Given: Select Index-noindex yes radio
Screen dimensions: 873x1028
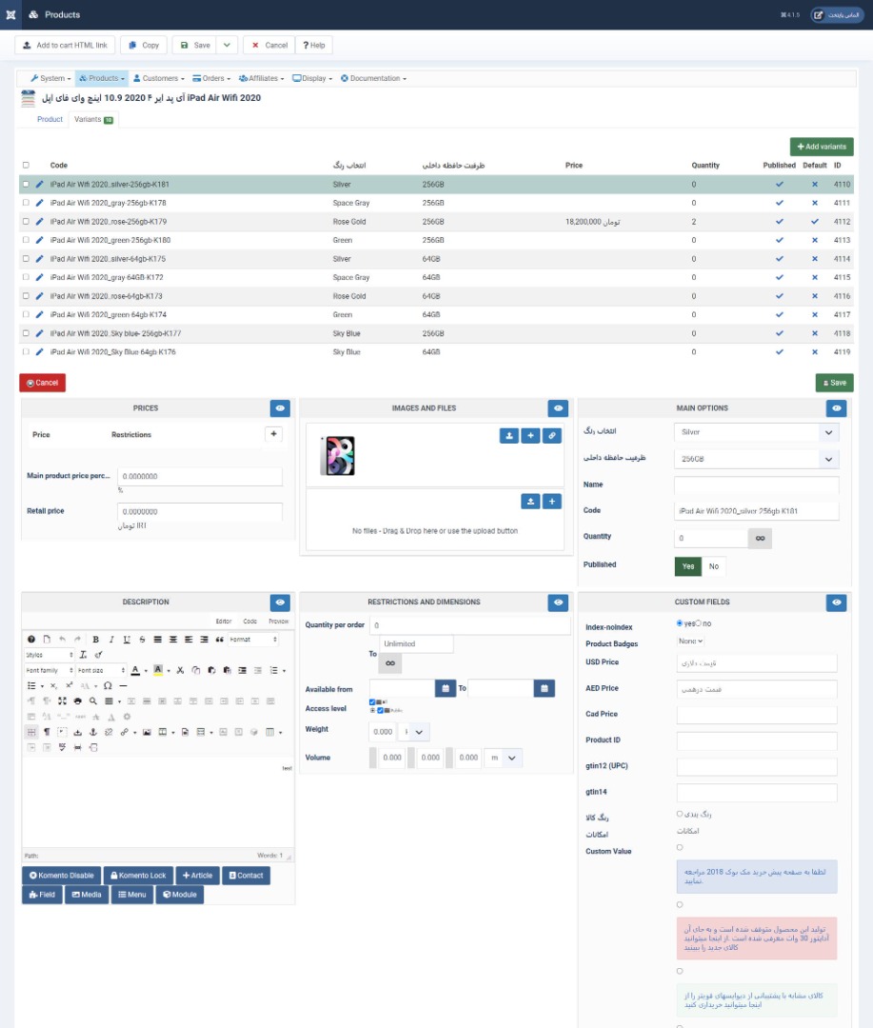Looking at the screenshot, I should [x=680, y=623].
